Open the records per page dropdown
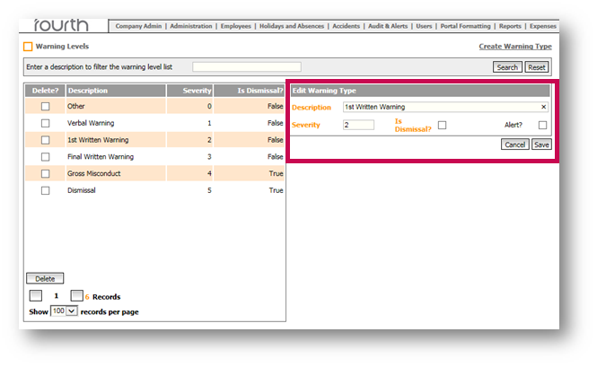The image size is (597, 367). click(x=66, y=311)
